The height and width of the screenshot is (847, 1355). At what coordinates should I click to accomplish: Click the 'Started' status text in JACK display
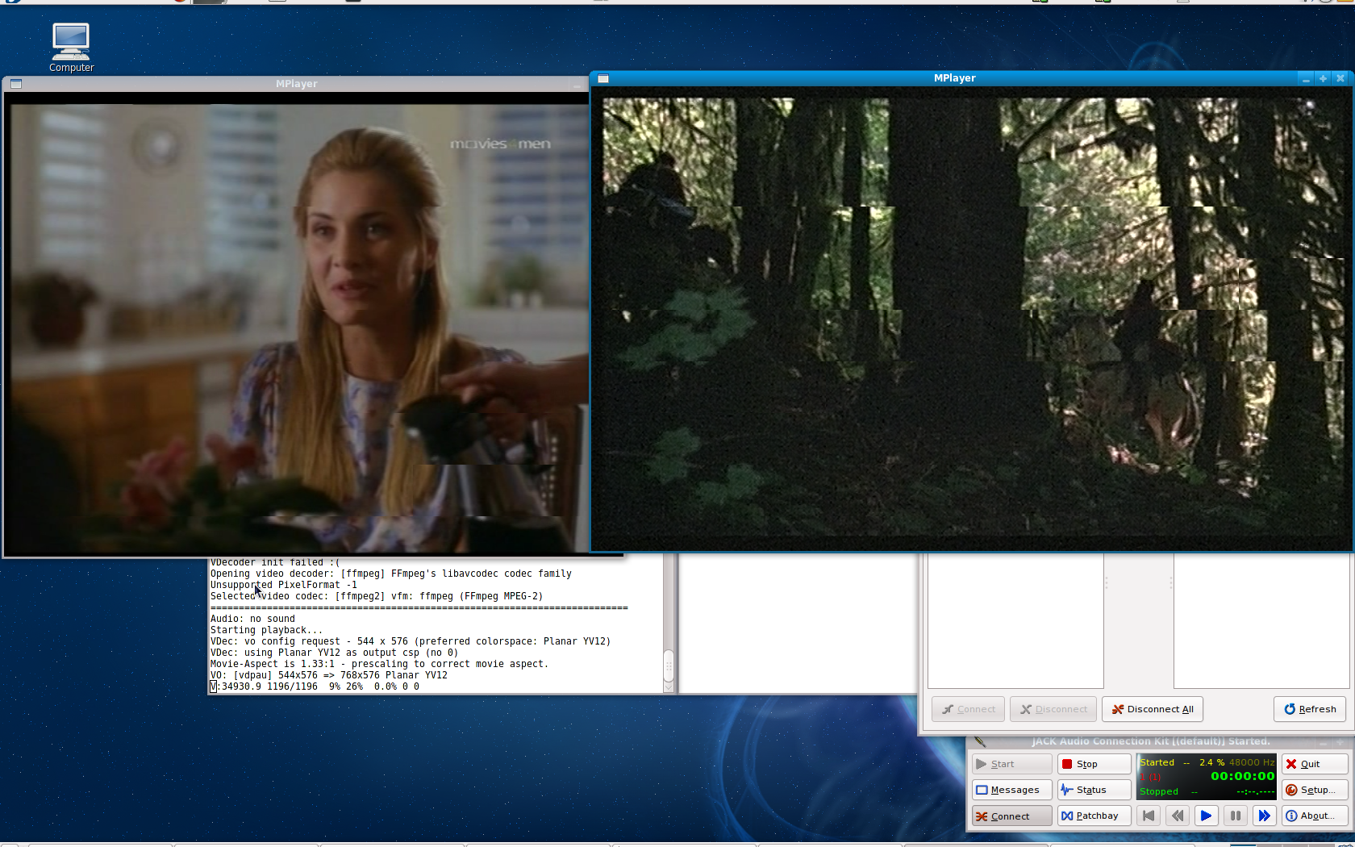pyautogui.click(x=1157, y=762)
